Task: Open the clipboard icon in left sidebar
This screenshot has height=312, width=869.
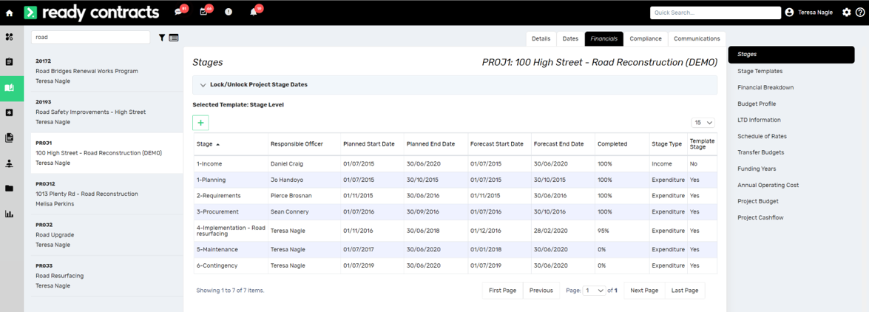Action: point(9,62)
